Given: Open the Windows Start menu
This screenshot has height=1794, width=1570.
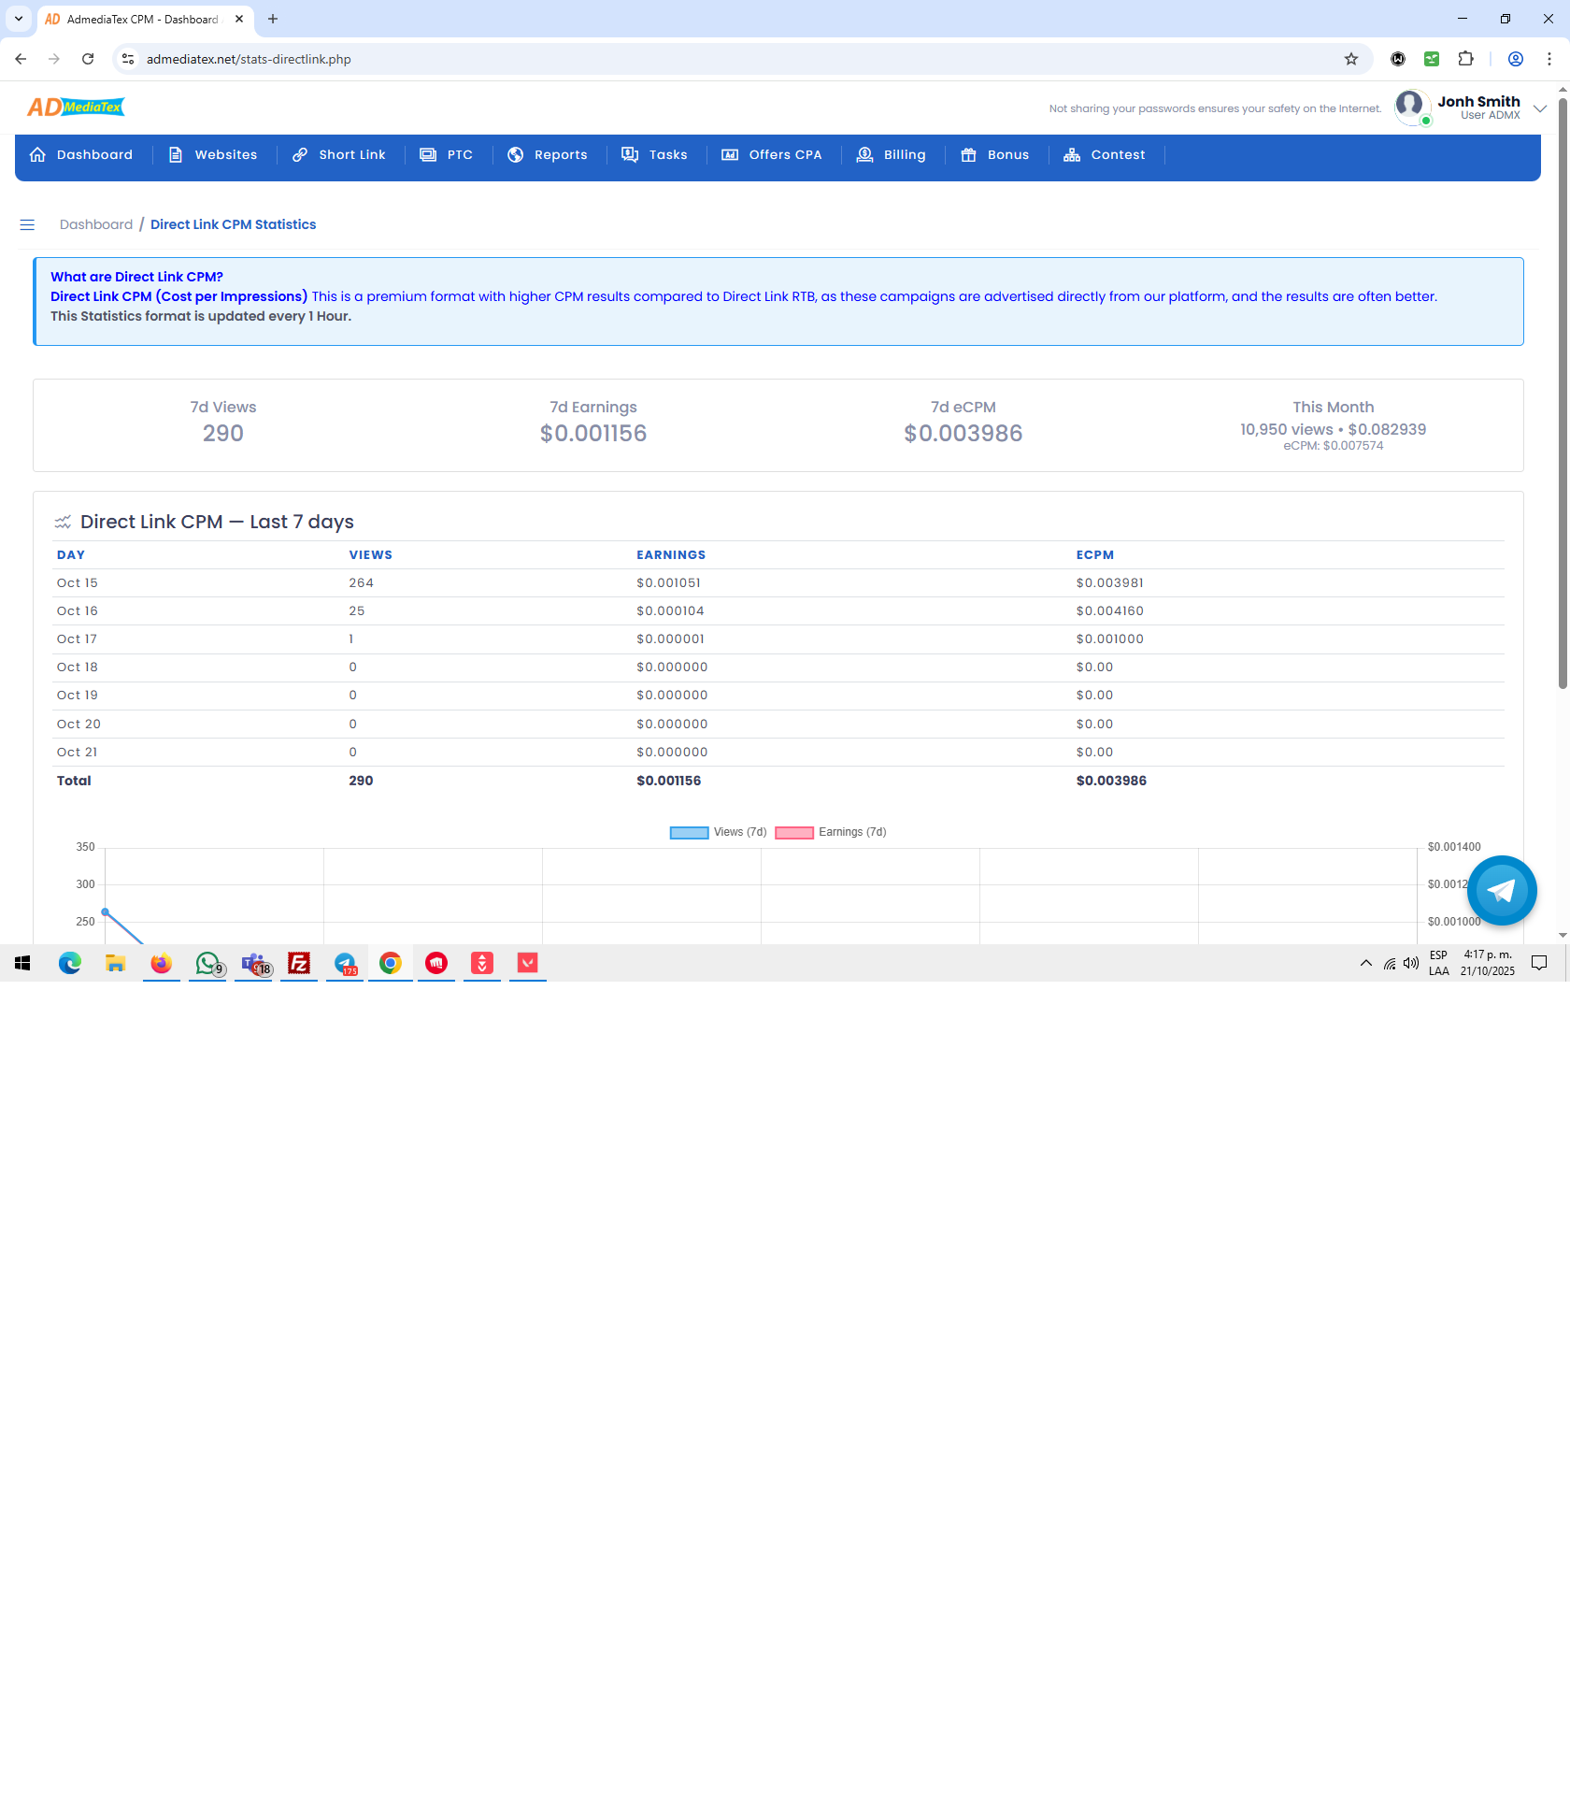Looking at the screenshot, I should 22,963.
